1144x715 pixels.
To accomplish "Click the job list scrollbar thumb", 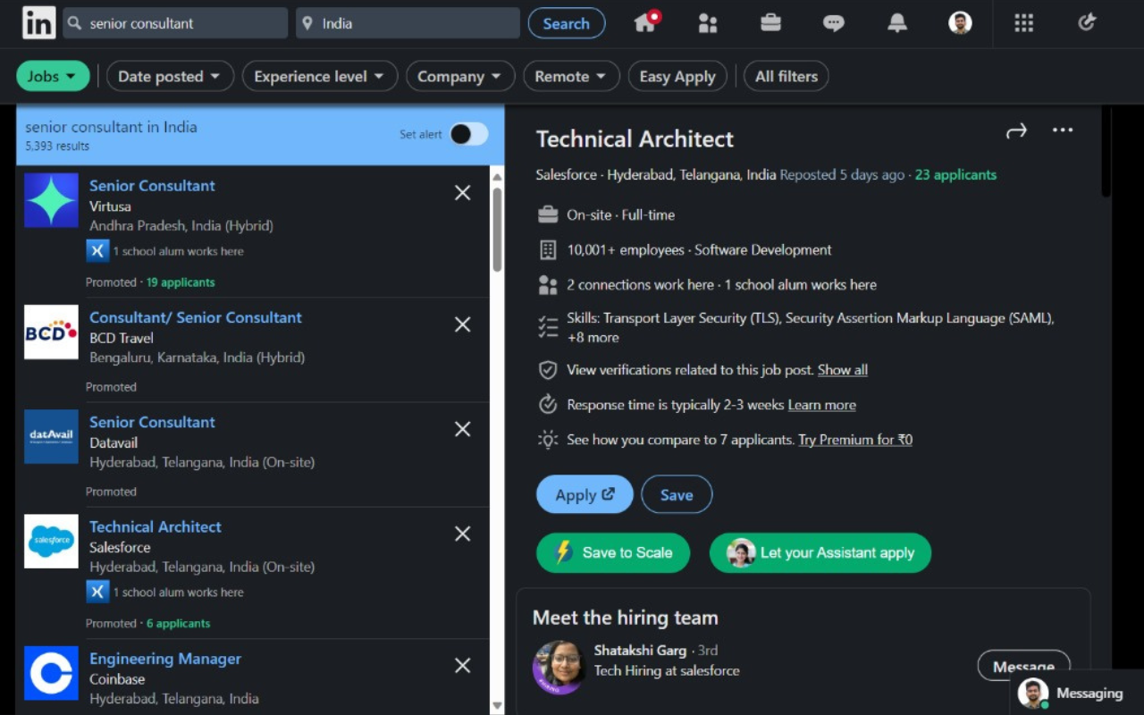I will click(498, 230).
